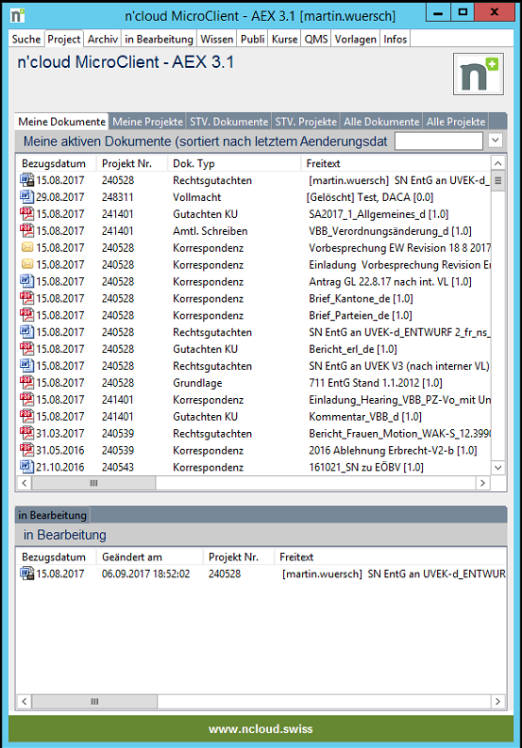Click the checked-out document icon in the first Meine Dokumente row
The height and width of the screenshot is (748, 522).
coord(26,180)
